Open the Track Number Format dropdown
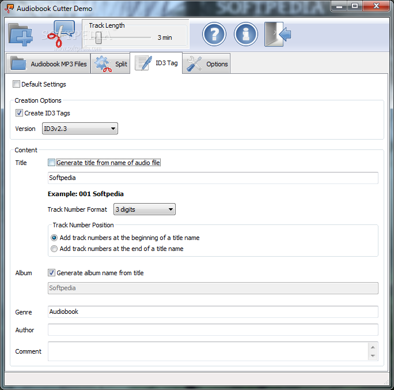 [145, 209]
